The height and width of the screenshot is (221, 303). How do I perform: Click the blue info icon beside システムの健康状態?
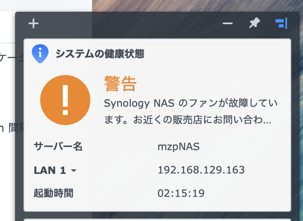tap(40, 54)
